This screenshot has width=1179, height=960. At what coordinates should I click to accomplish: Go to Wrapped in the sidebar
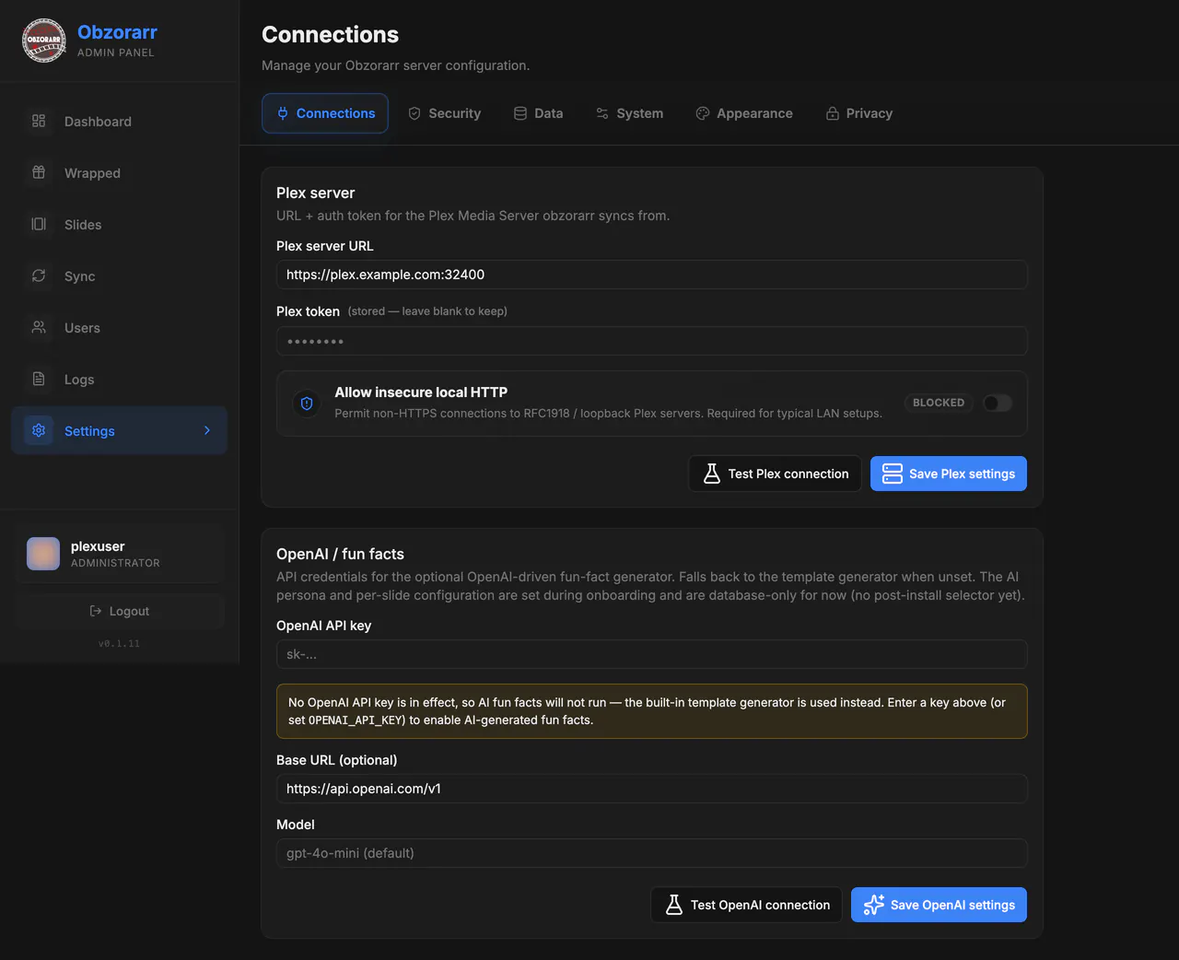tap(119, 172)
